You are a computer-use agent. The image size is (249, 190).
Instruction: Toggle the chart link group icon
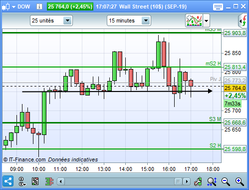pos(22,181)
